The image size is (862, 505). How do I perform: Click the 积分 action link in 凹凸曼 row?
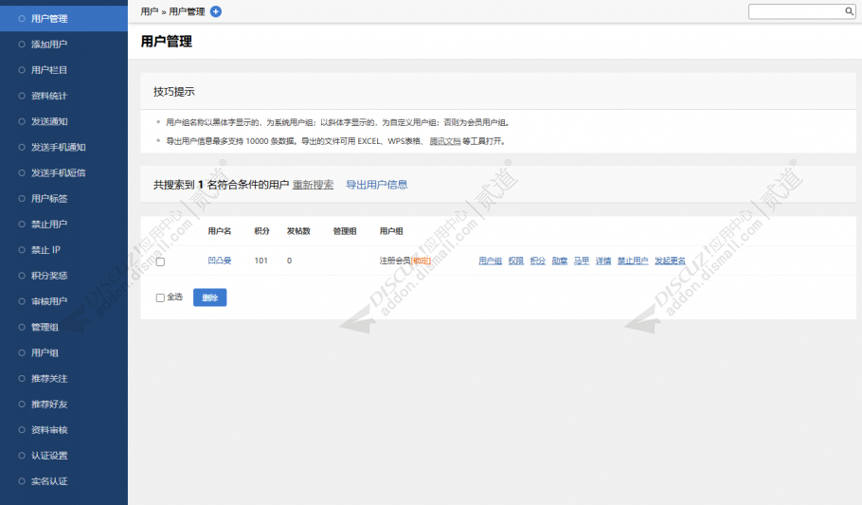538,261
